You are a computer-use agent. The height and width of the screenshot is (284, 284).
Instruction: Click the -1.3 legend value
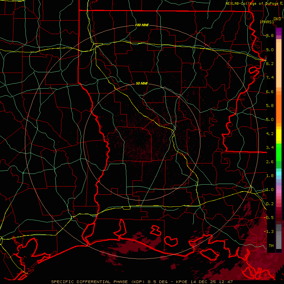[269, 232]
